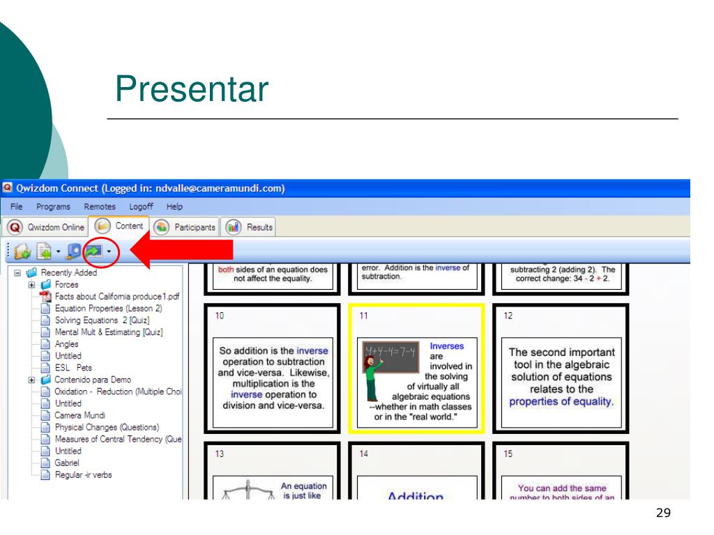
Task: Click the Present green arrow icon
Action: click(x=94, y=251)
